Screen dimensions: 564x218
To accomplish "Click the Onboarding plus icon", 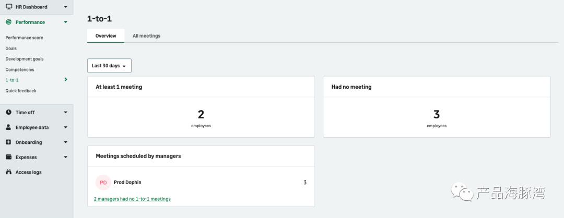I will point(8,142).
